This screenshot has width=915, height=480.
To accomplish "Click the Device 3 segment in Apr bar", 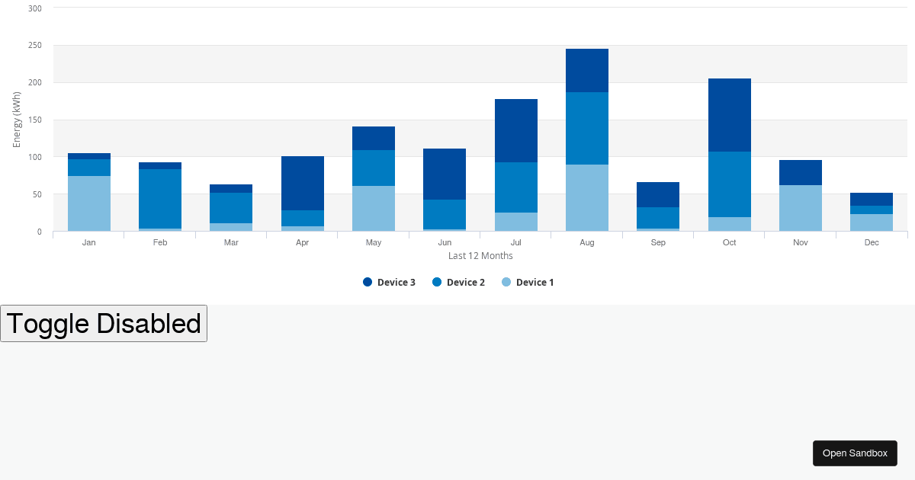I will (x=303, y=183).
